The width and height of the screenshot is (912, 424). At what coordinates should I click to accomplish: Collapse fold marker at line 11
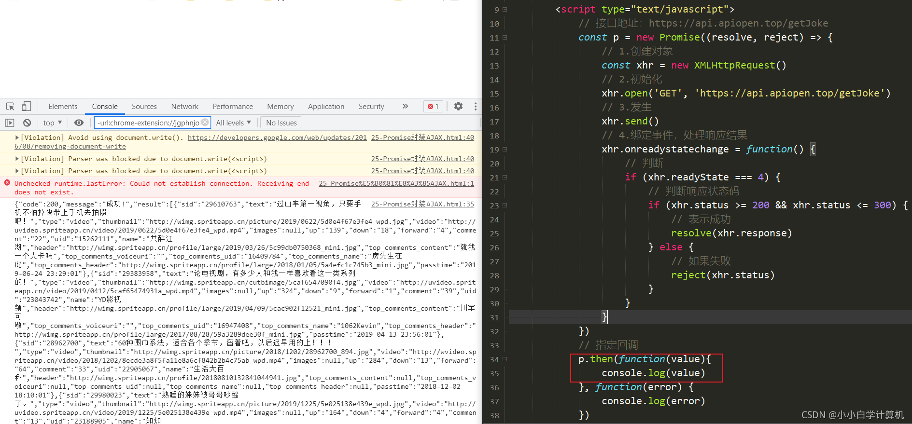click(505, 37)
